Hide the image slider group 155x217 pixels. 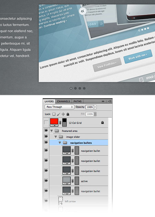pos(46,137)
